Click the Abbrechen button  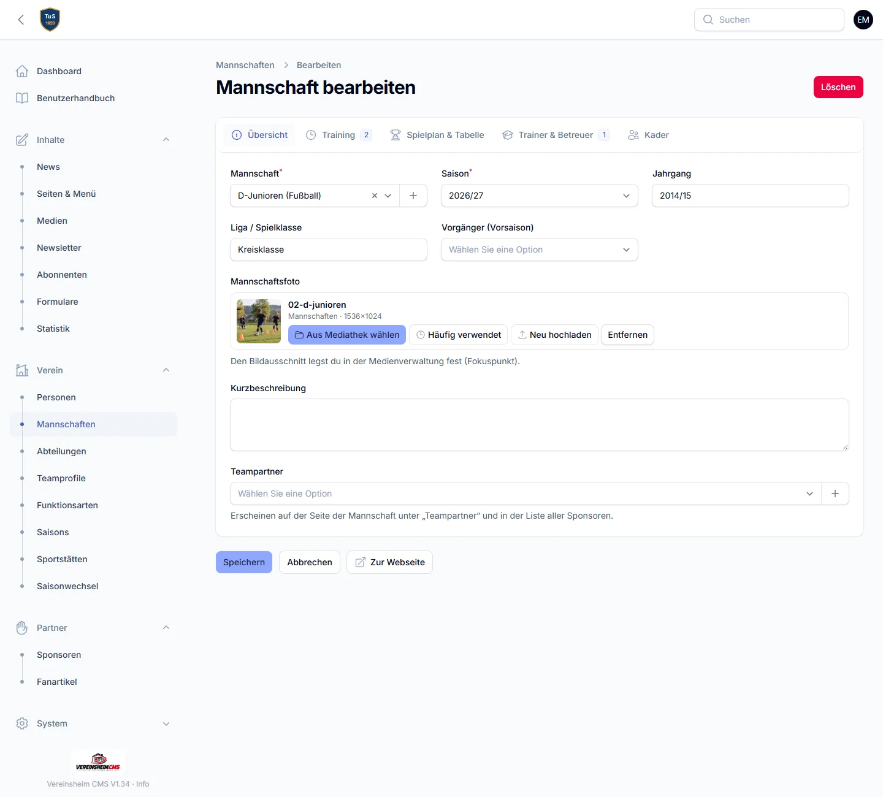[x=310, y=562]
